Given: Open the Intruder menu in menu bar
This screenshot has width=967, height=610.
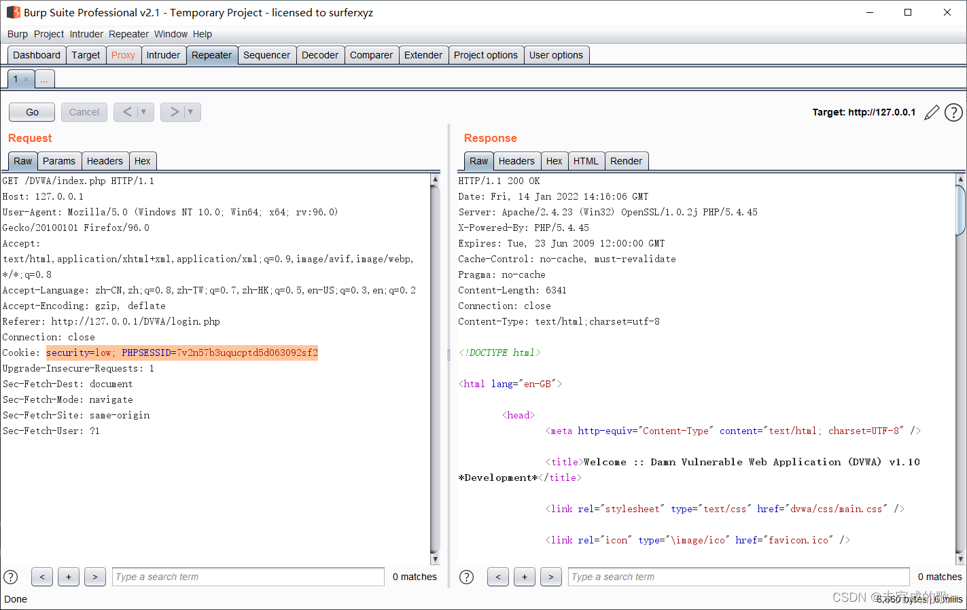Looking at the screenshot, I should [86, 34].
